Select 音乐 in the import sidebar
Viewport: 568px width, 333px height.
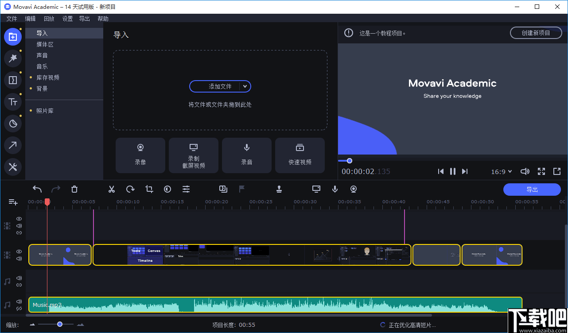coord(42,66)
